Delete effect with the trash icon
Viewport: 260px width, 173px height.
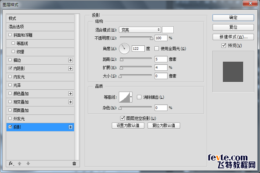click(74, 164)
